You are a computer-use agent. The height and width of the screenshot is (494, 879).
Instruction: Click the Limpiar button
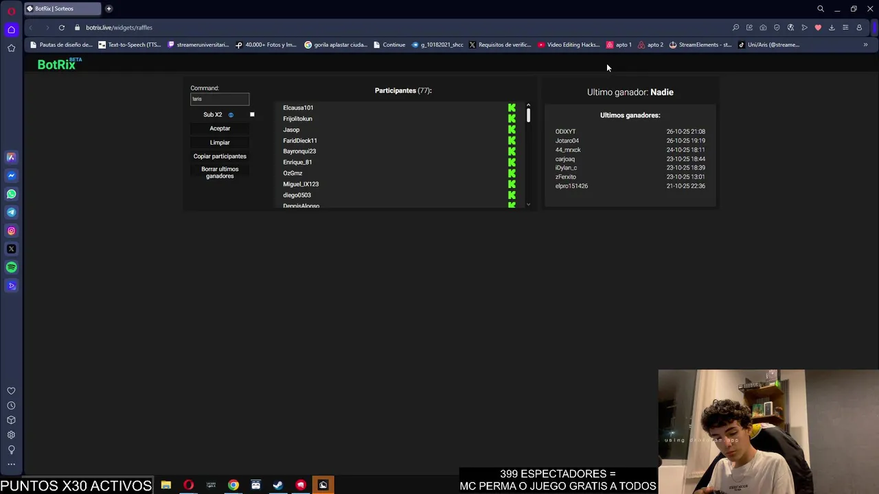coord(220,142)
